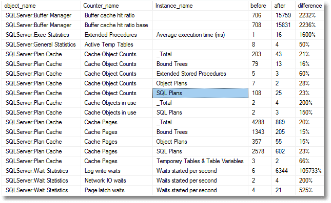
Task: Click the Instance_name column header
Action: click(x=200, y=6)
